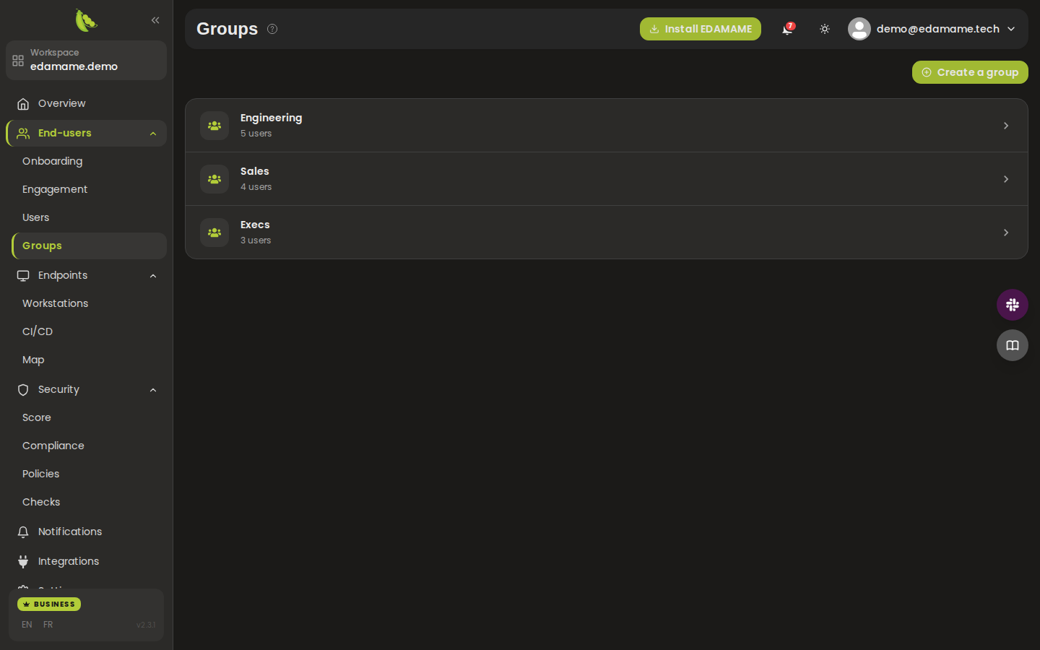Image resolution: width=1040 pixels, height=650 pixels.
Task: Expand Engineering group via right chevron
Action: tap(1006, 126)
